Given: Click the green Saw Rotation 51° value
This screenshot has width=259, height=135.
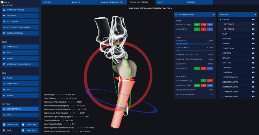Looking at the screenshot, I should click(197, 69).
